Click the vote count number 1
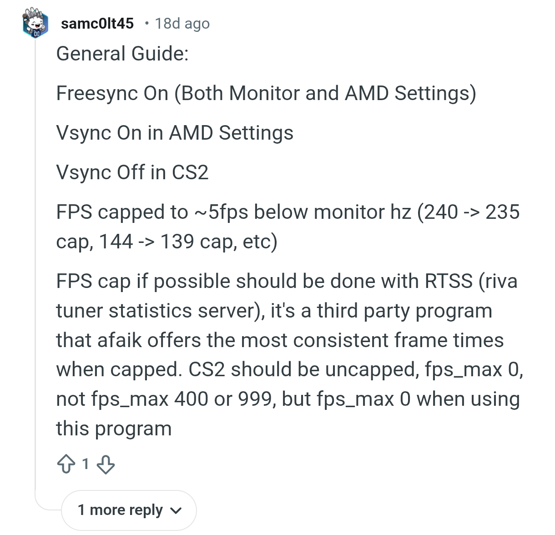 coord(85,464)
